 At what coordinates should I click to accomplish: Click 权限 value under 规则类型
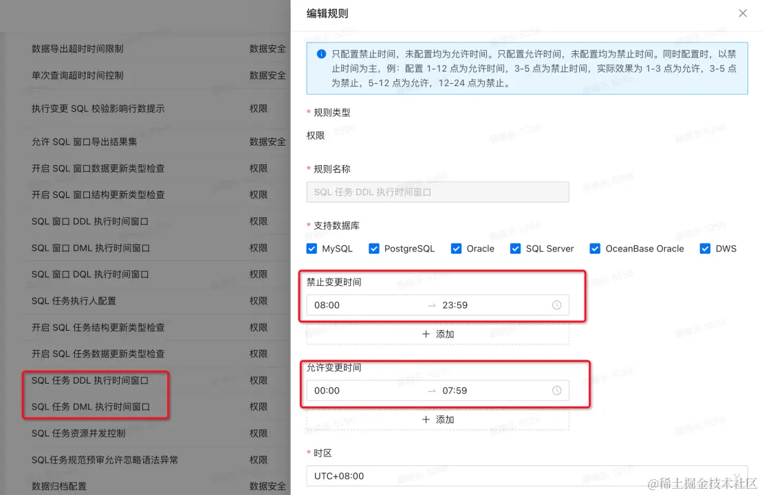click(x=316, y=135)
